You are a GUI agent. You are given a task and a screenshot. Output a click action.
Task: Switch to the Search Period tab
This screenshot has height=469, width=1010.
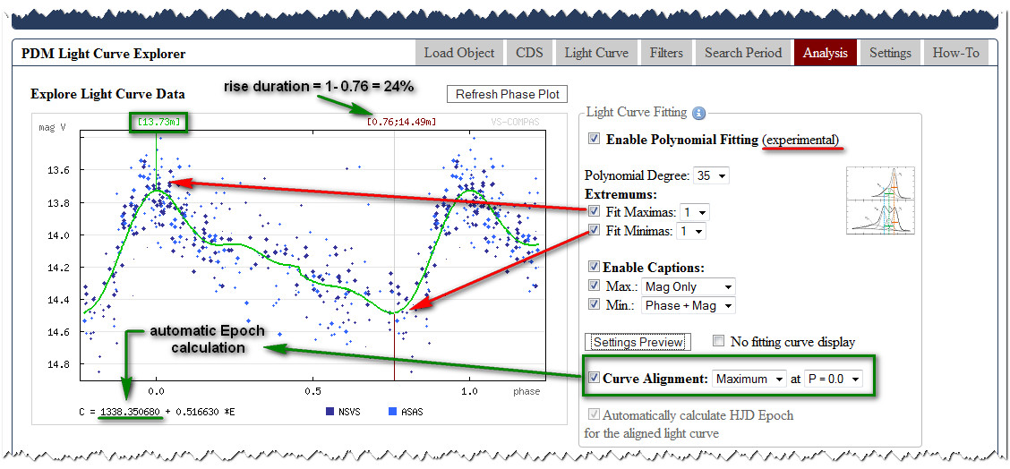pyautogui.click(x=742, y=53)
